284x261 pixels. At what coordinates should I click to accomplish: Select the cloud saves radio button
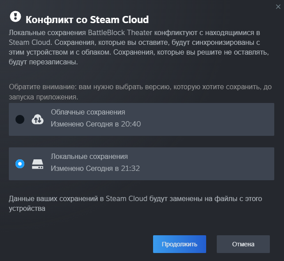[x=20, y=119]
